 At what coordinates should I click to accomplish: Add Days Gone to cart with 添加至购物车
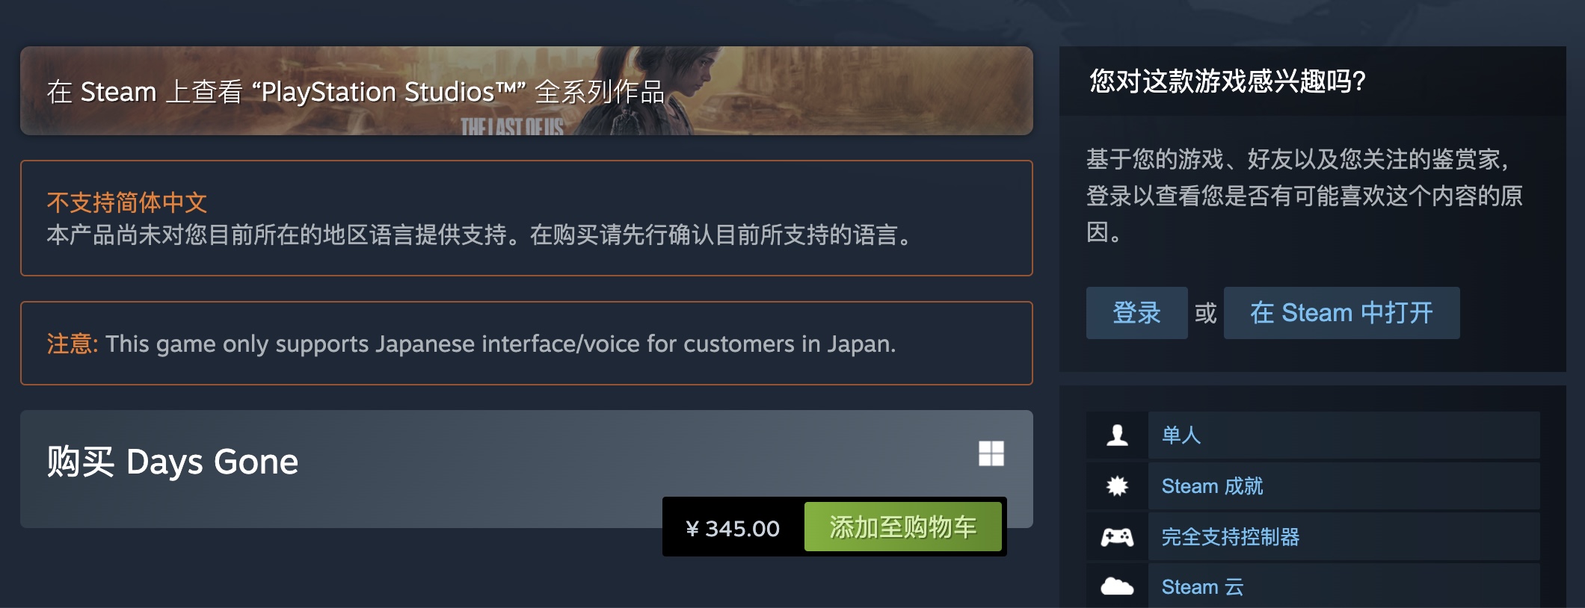[x=903, y=527]
